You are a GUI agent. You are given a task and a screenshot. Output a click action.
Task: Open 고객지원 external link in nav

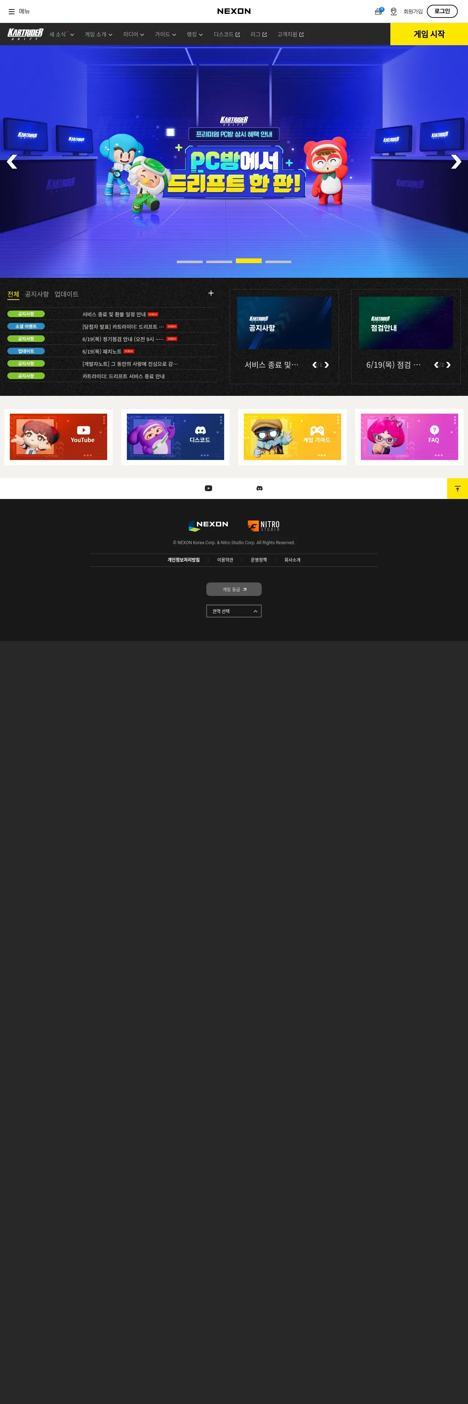point(290,34)
